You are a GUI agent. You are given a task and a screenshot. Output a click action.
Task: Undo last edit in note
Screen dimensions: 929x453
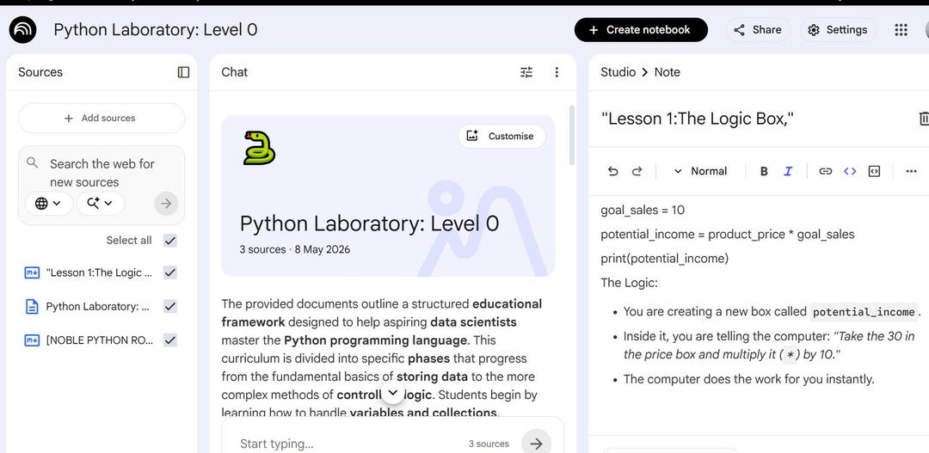tap(612, 171)
